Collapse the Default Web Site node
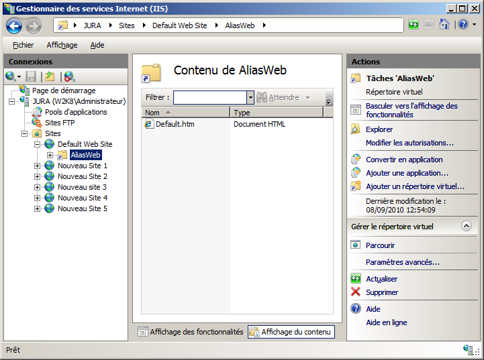Screen dimensions: 484x360 point(38,144)
